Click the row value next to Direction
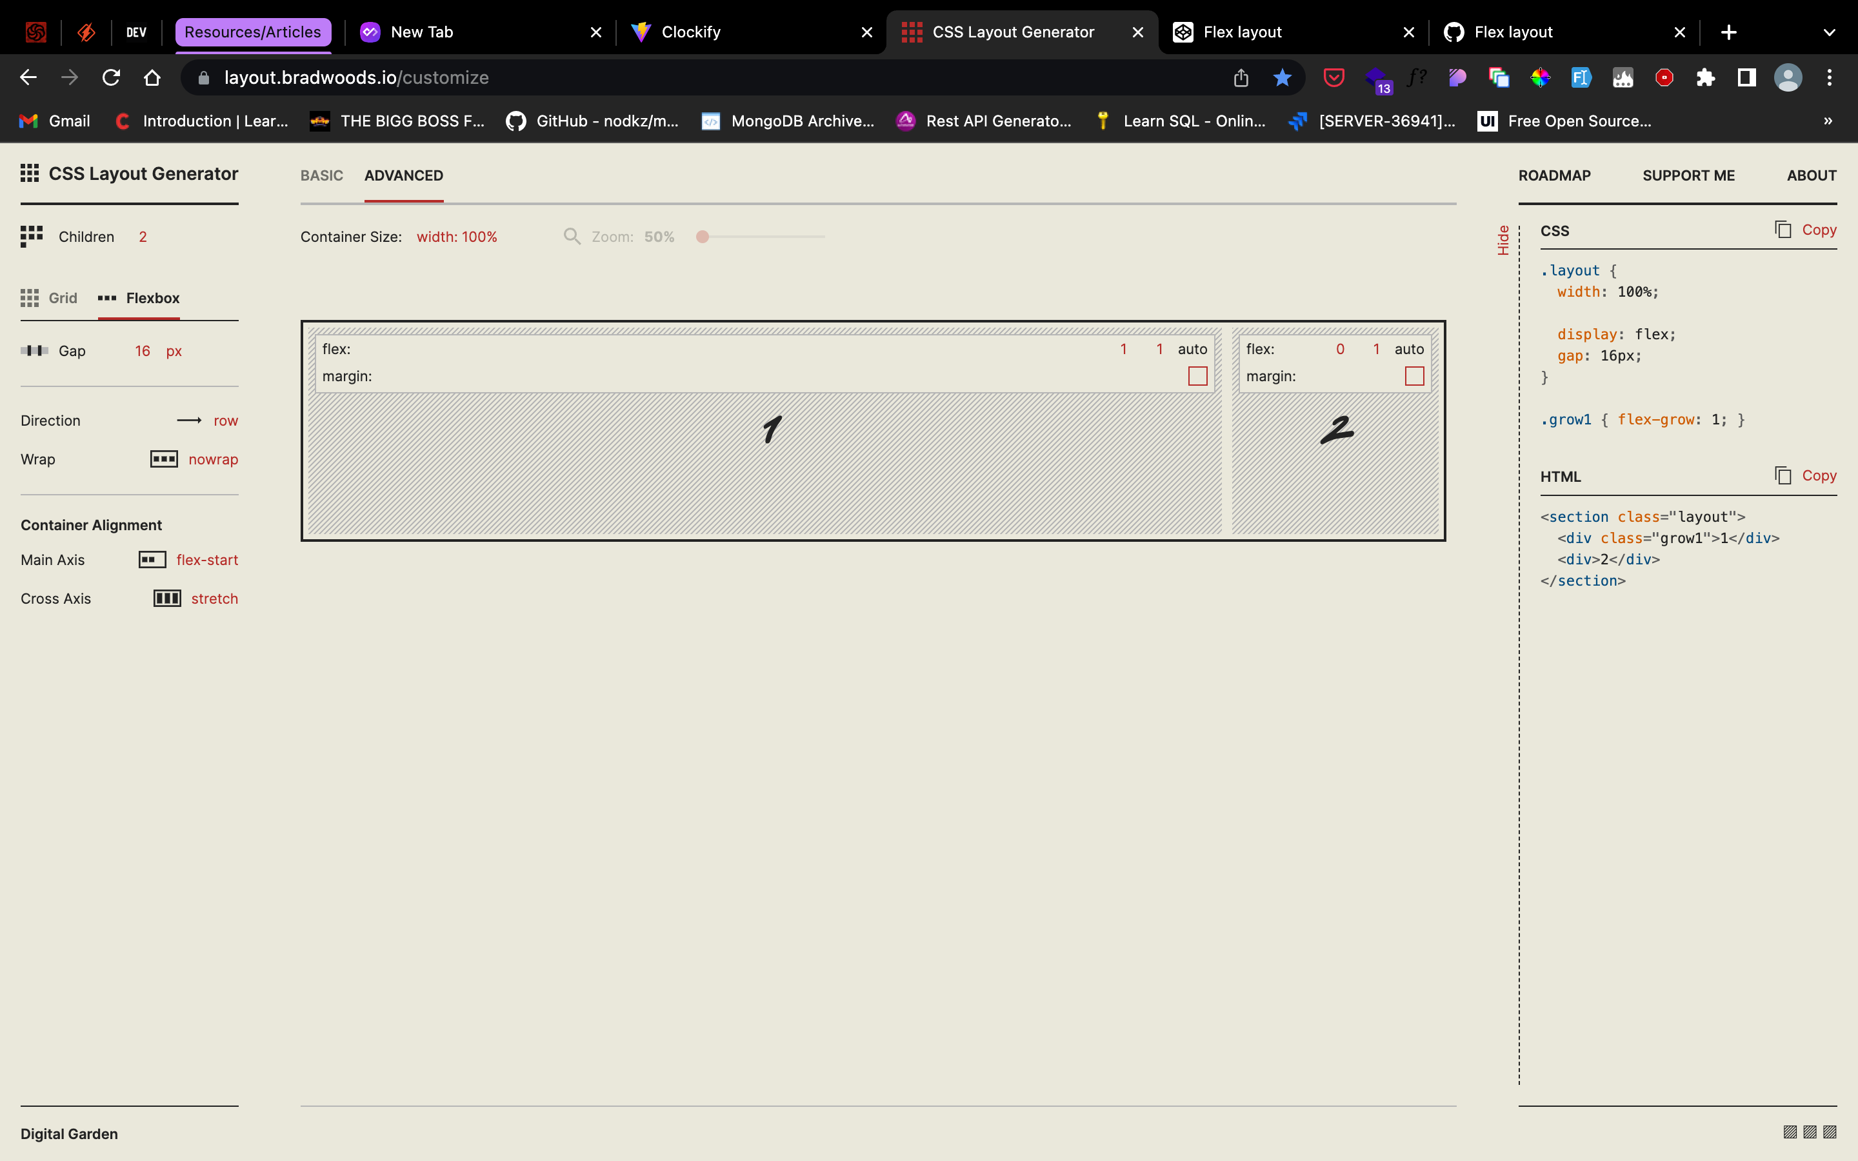 [x=226, y=420]
